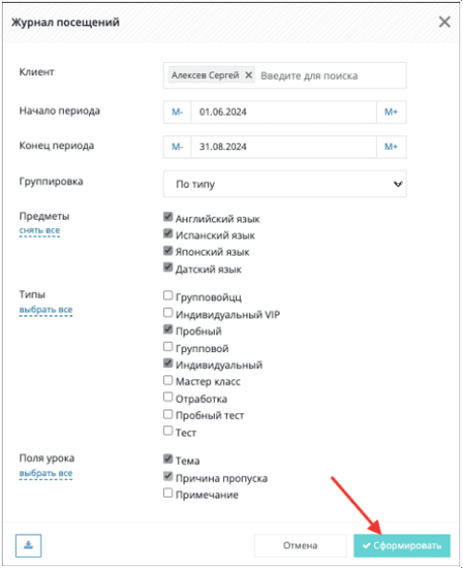Click выбрать все link under Типы
The image size is (463, 568).
coord(46,309)
